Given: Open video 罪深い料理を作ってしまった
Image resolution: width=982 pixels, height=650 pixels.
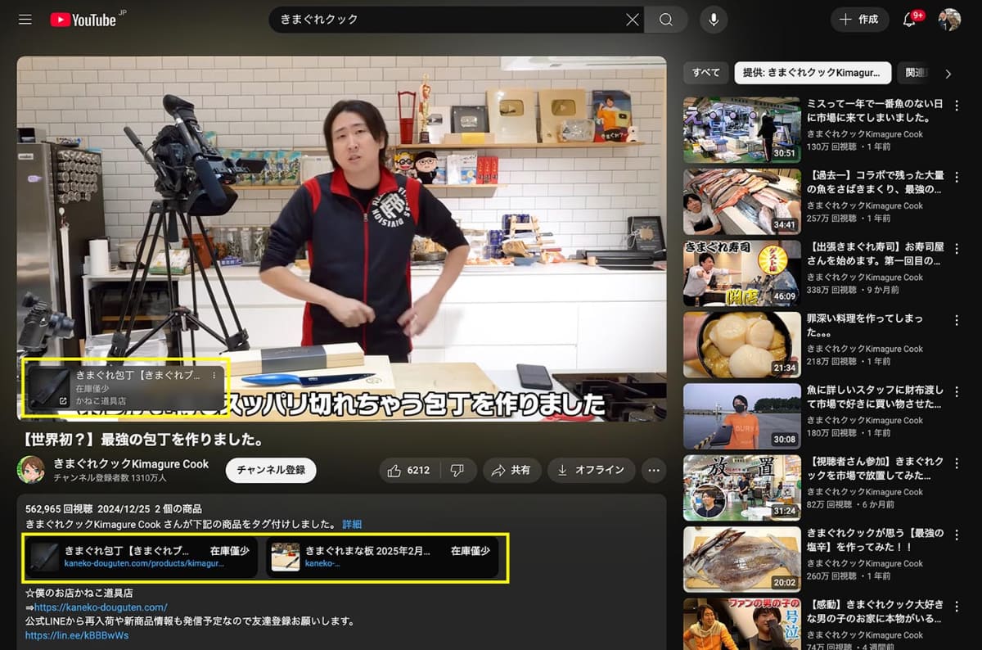Looking at the screenshot, I should [866, 326].
